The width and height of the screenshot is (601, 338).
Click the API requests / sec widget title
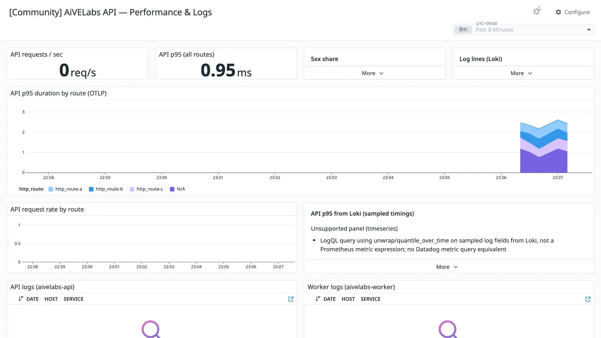tap(36, 54)
